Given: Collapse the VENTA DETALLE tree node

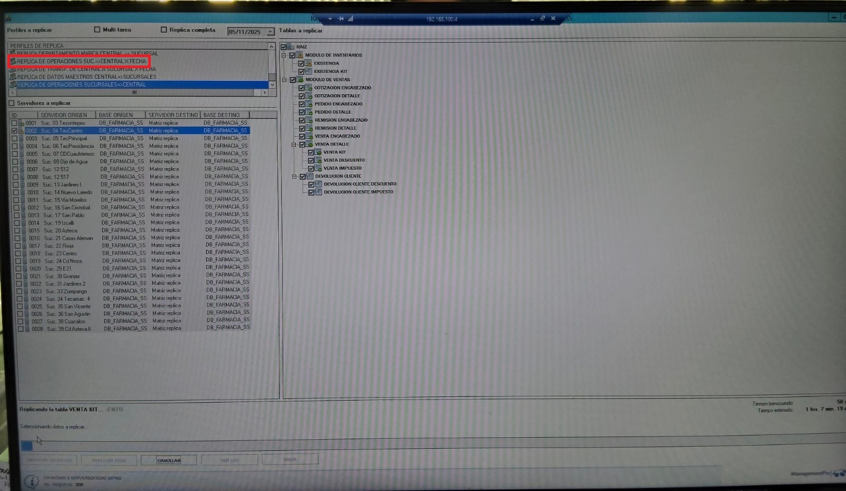Looking at the screenshot, I should tap(294, 144).
